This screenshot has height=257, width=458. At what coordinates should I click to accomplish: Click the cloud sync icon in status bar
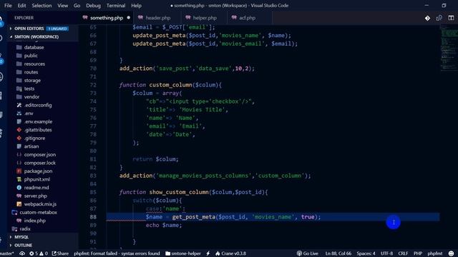(22, 253)
